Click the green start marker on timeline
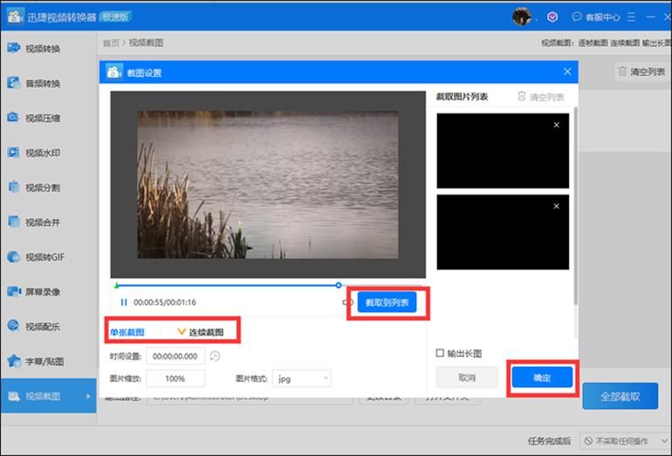 point(116,285)
